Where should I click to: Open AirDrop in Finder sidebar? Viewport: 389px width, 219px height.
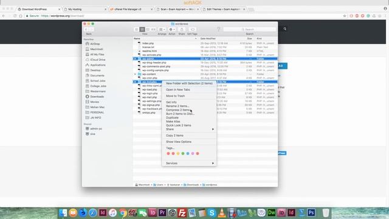pyautogui.click(x=95, y=44)
